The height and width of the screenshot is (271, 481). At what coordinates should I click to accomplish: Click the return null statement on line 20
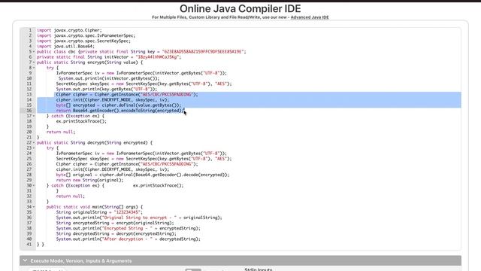click(61, 132)
